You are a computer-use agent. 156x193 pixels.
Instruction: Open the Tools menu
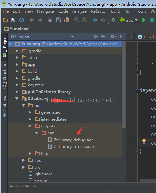pos(141,11)
